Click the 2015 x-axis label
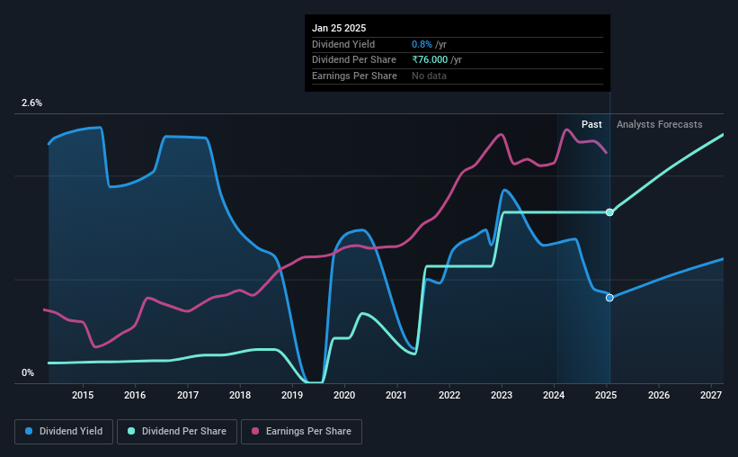This screenshot has height=457, width=738. 83,395
